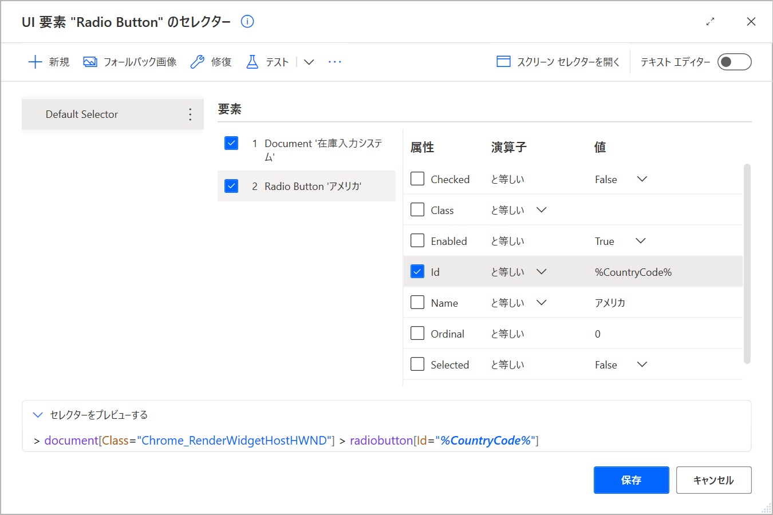Click スクリーン セレクターを開く

[x=558, y=62]
